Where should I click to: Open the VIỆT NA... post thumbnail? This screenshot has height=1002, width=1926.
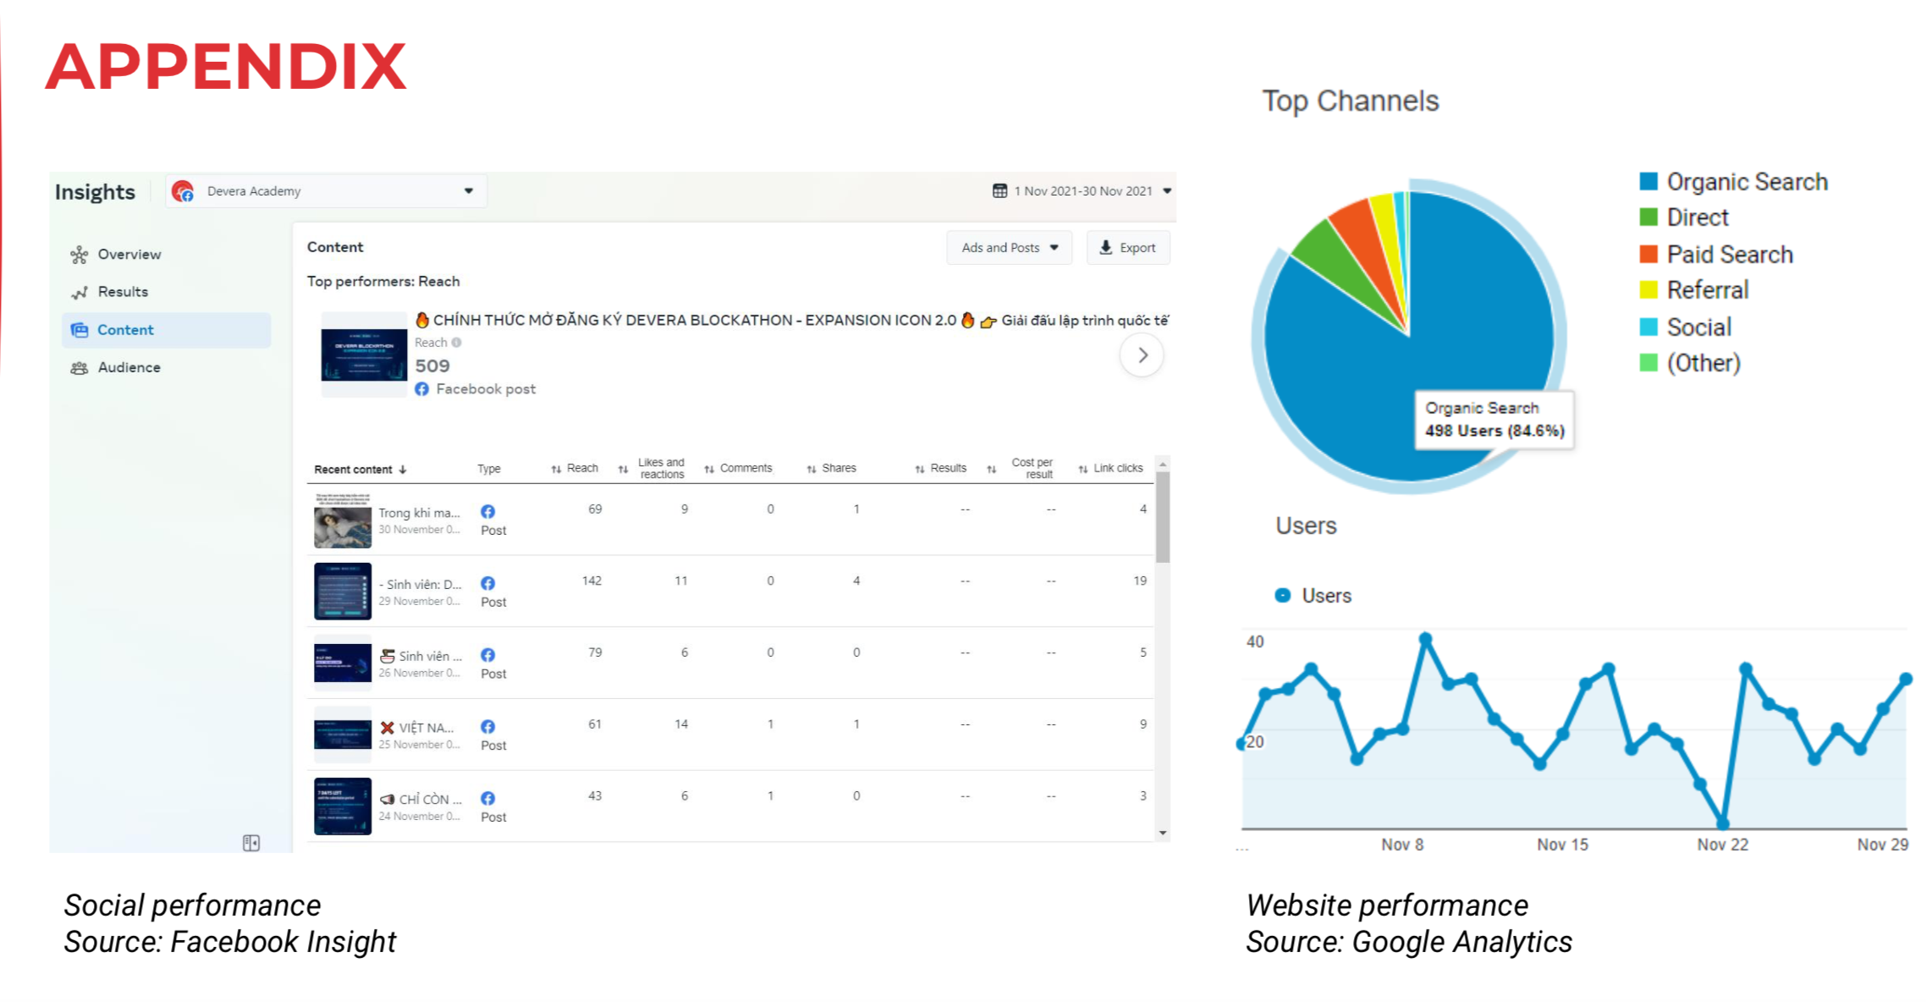click(343, 735)
